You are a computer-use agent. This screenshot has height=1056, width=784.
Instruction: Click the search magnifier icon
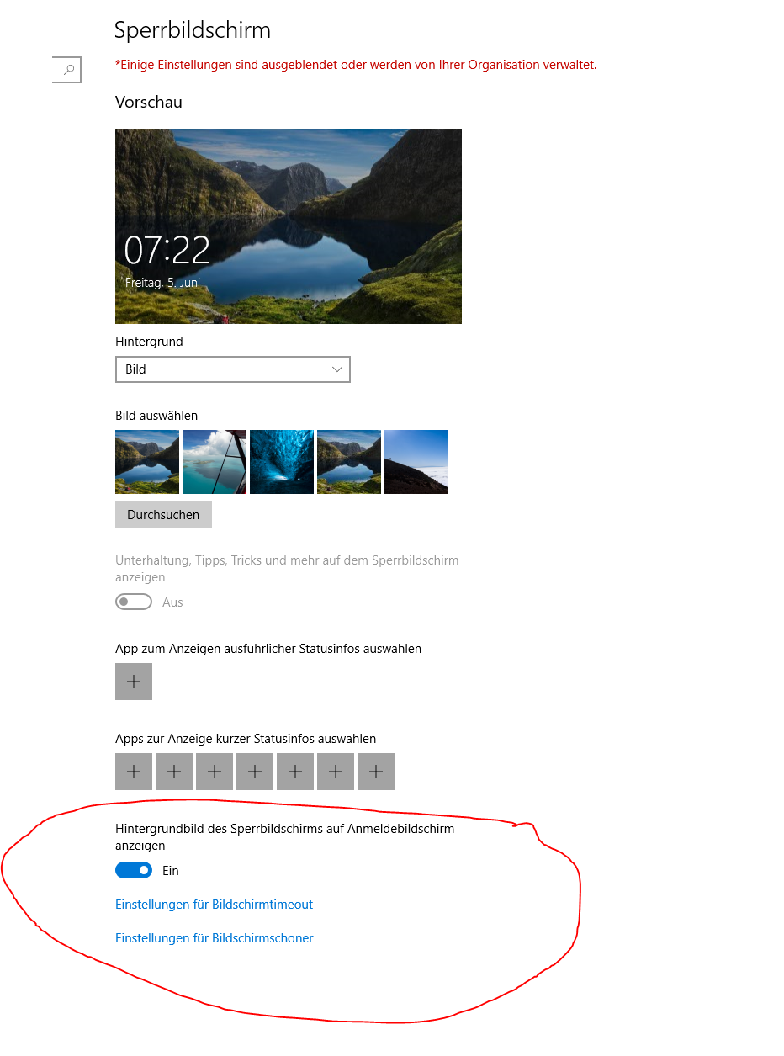(x=70, y=70)
